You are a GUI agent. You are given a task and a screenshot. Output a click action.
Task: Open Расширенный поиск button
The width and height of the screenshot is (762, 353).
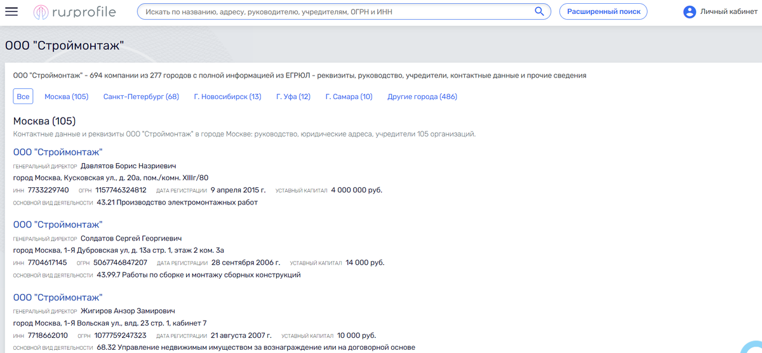pyautogui.click(x=603, y=11)
